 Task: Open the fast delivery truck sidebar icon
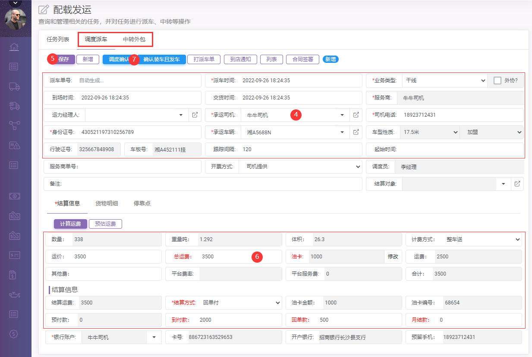pos(14,106)
